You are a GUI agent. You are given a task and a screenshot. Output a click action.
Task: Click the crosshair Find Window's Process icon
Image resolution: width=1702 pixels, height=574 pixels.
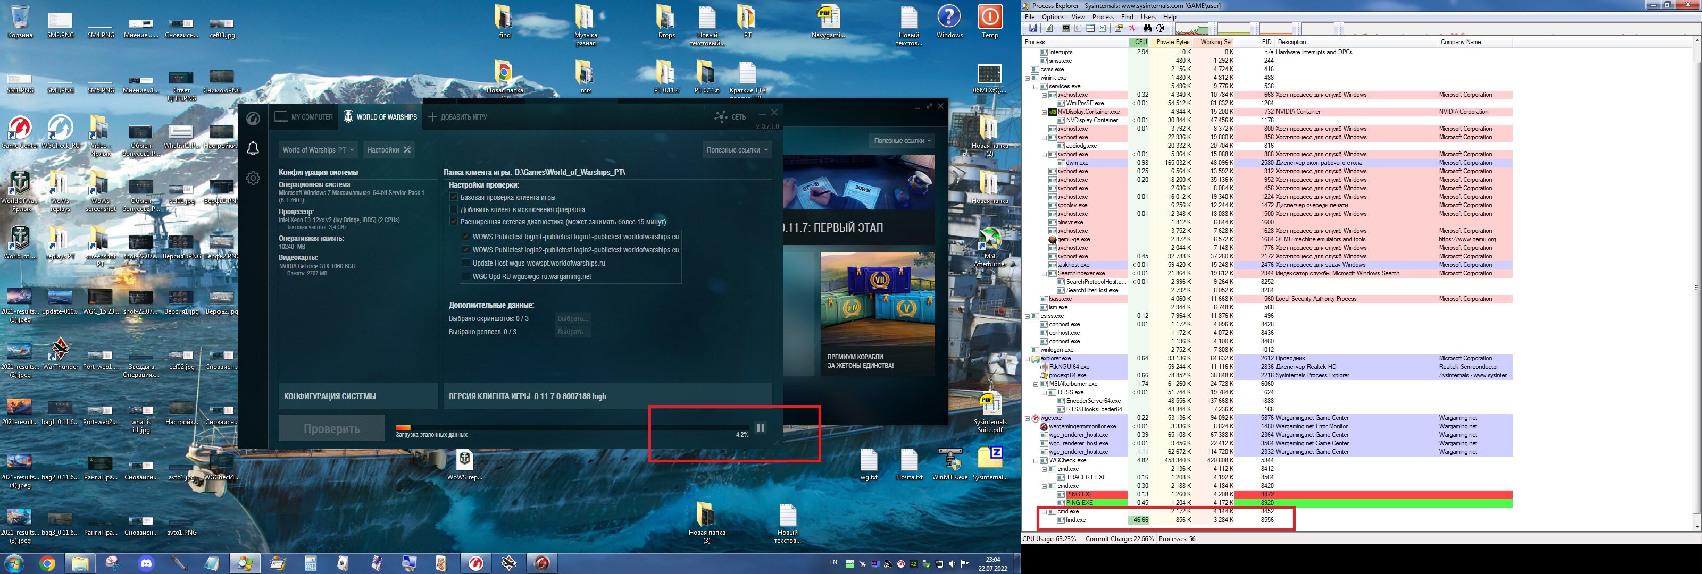click(1160, 28)
